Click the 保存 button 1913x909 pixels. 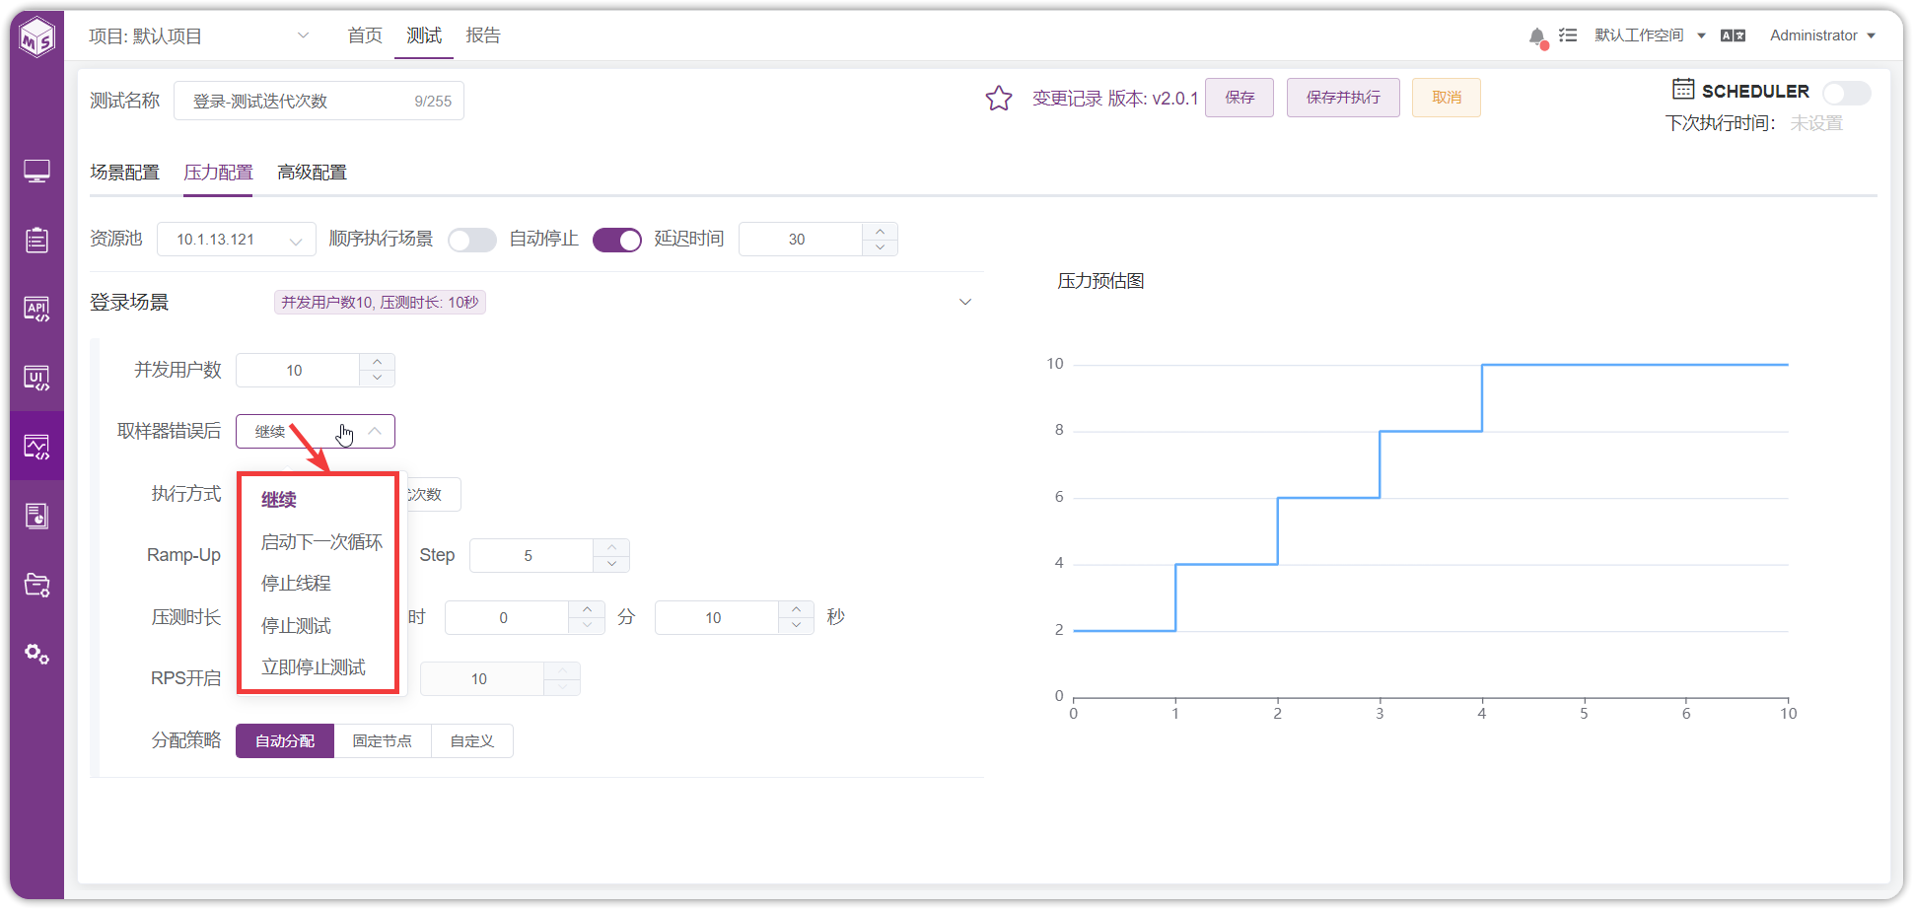coord(1240,98)
